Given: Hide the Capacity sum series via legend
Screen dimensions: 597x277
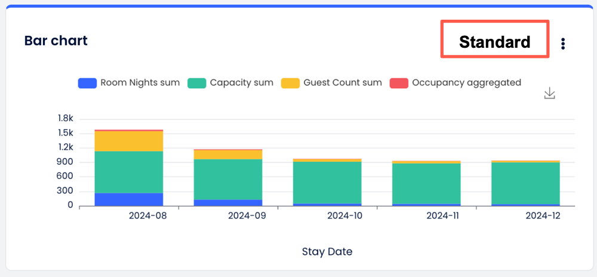Looking at the screenshot, I should pyautogui.click(x=230, y=83).
